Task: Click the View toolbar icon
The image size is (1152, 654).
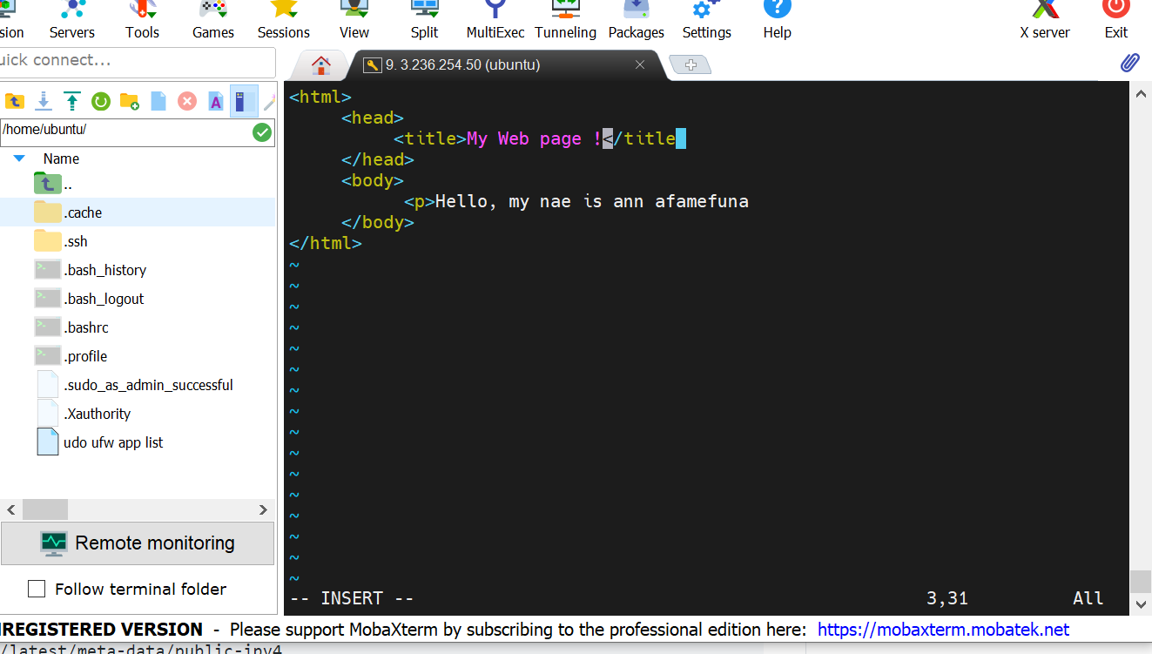Action: click(354, 21)
